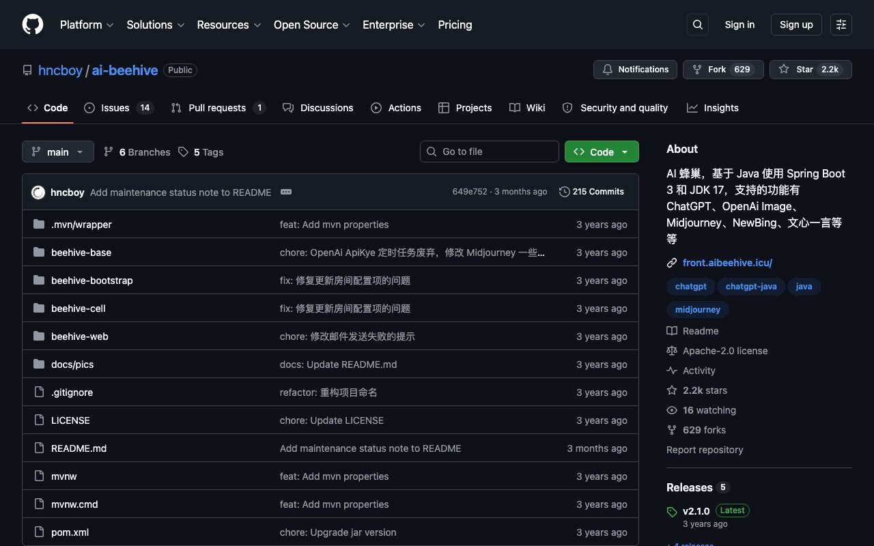This screenshot has height=546, width=874.
Task: Click the beehive-web folder icon
Action: pyautogui.click(x=39, y=336)
